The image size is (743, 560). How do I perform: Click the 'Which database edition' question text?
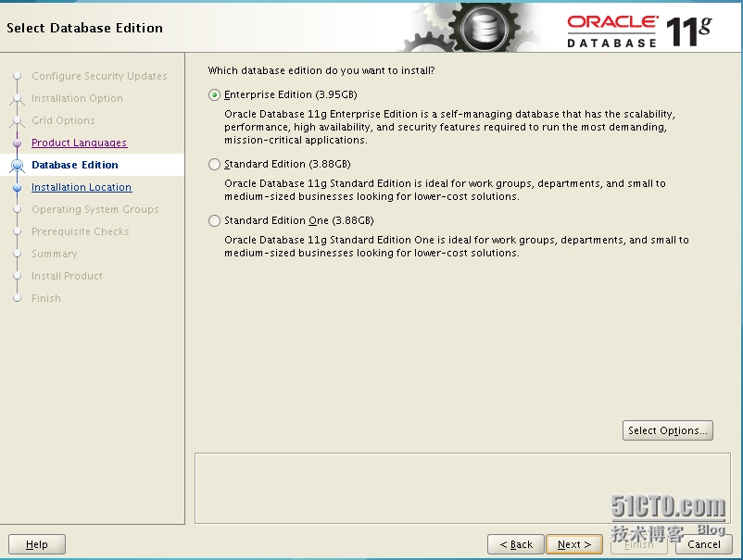[321, 70]
